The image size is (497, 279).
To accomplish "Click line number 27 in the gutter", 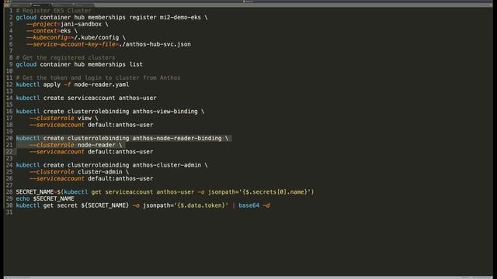I will point(9,185).
